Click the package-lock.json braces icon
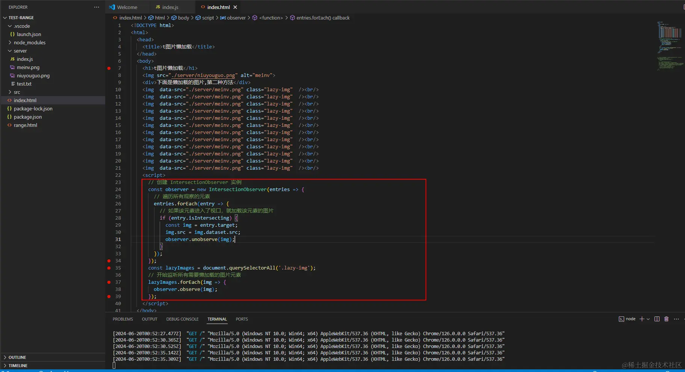This screenshot has height=372, width=685. pyautogui.click(x=9, y=108)
